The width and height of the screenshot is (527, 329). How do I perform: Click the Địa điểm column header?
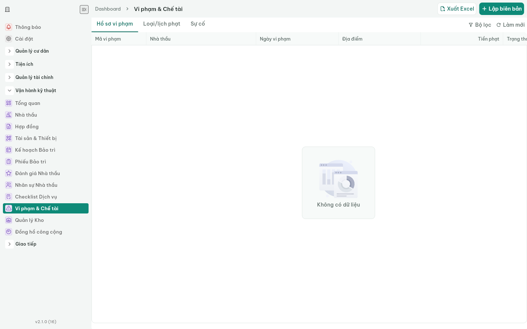380,39
